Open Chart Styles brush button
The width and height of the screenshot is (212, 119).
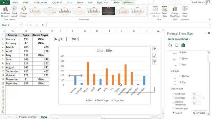155,55
